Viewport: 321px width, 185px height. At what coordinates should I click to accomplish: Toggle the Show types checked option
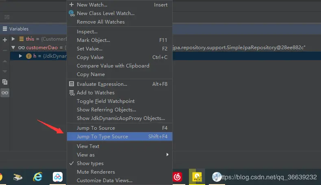point(119,163)
